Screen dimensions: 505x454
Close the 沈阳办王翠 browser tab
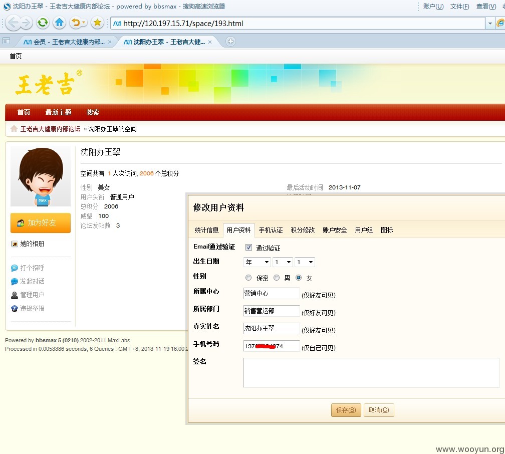pyautogui.click(x=210, y=42)
